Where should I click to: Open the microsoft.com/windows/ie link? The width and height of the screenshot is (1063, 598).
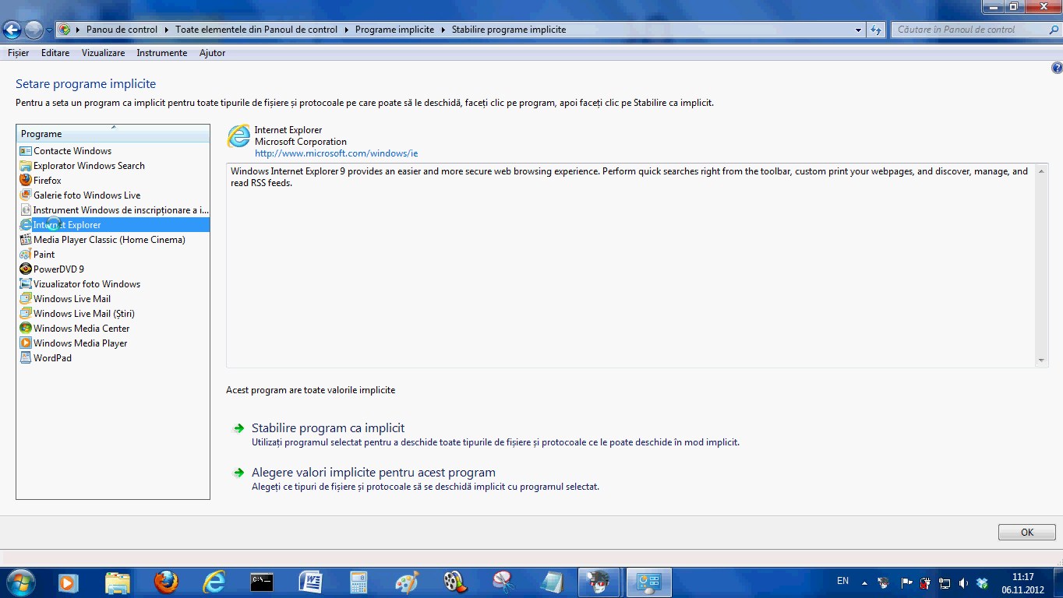click(x=335, y=153)
